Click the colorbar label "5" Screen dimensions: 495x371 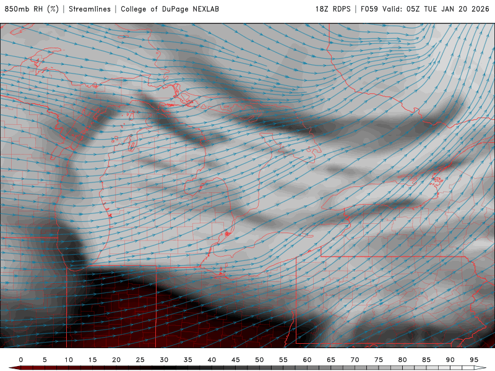point(45,360)
